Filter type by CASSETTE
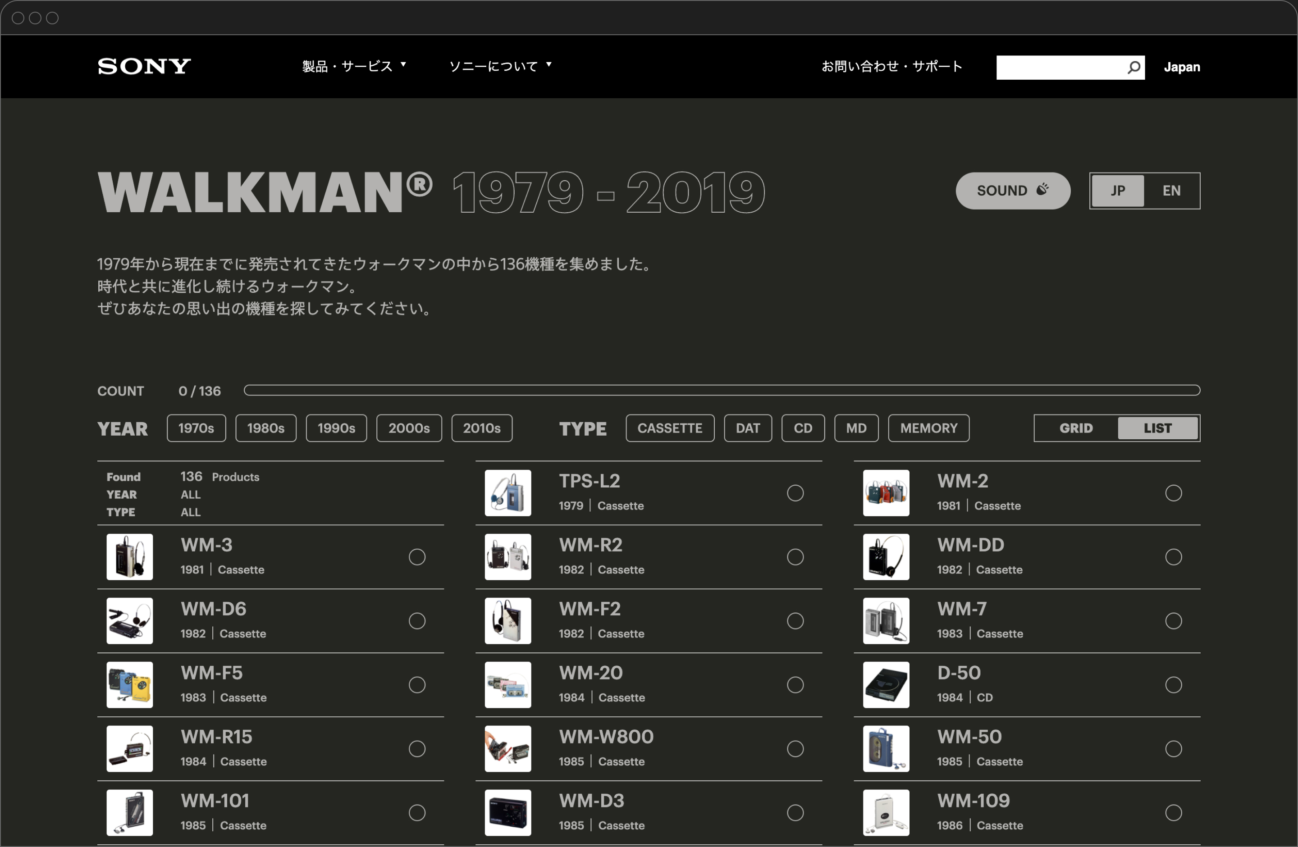Image resolution: width=1298 pixels, height=847 pixels. (x=670, y=428)
